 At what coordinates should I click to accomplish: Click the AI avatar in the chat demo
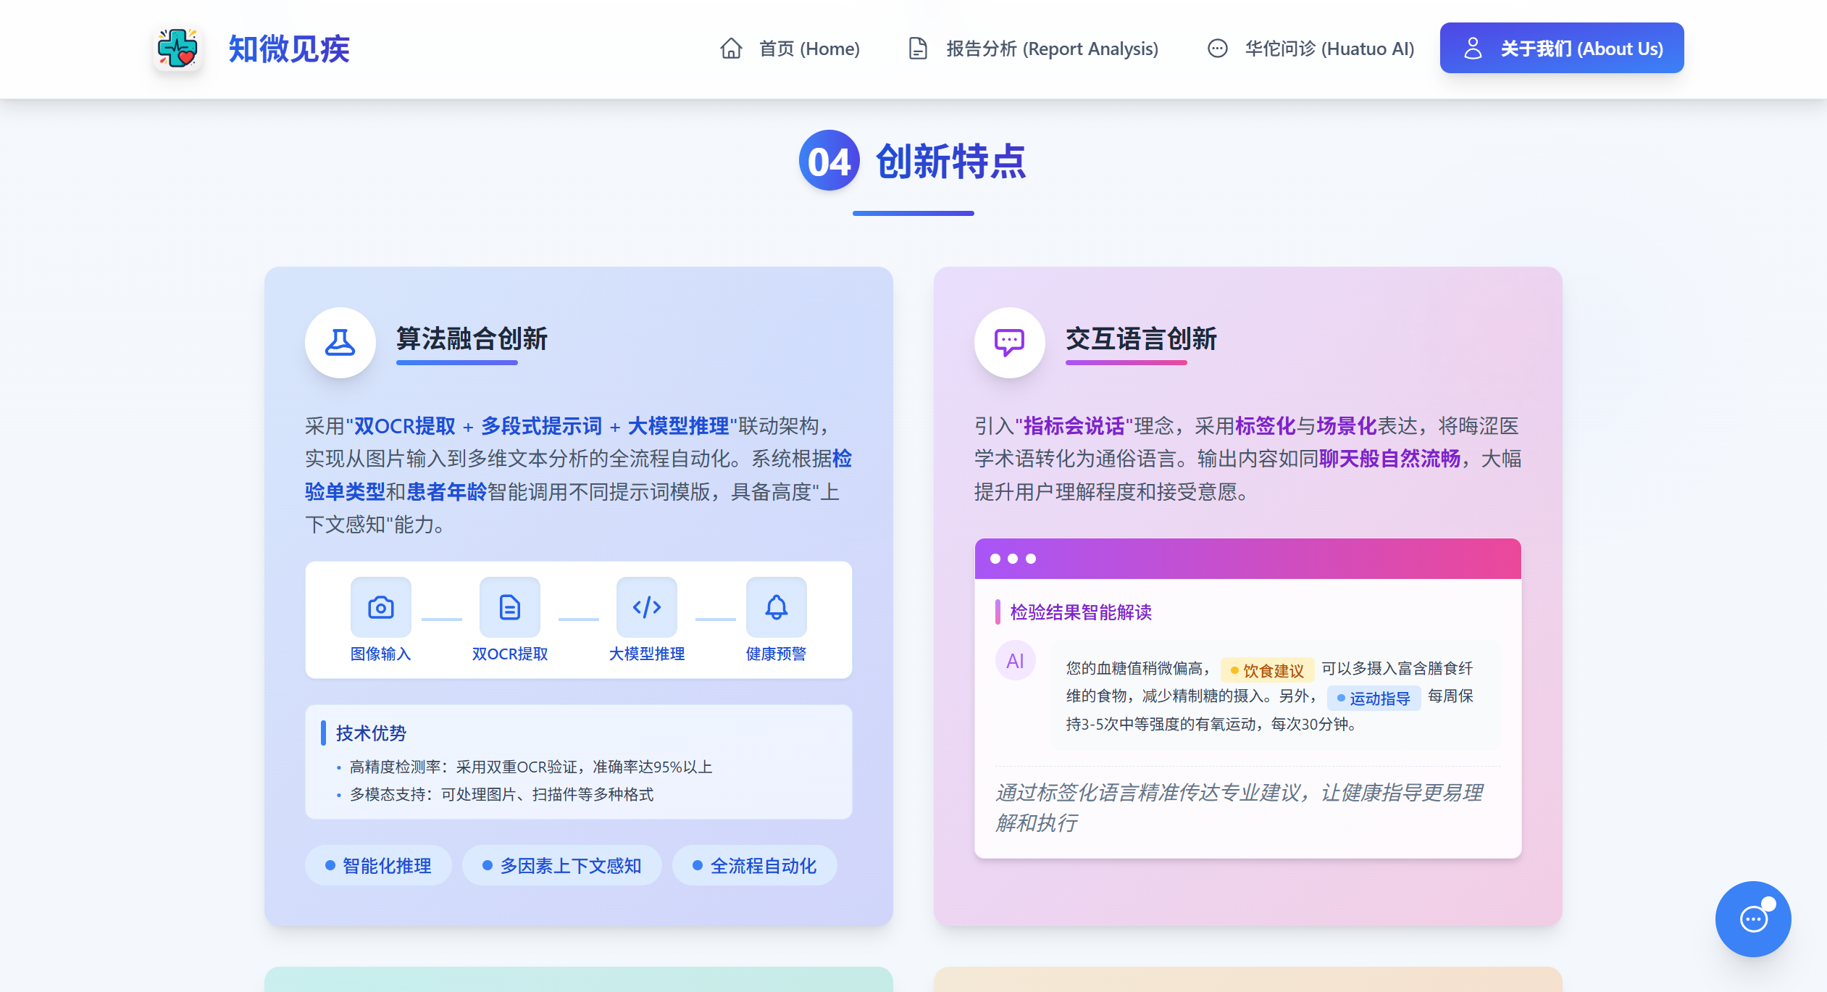pos(1016,661)
